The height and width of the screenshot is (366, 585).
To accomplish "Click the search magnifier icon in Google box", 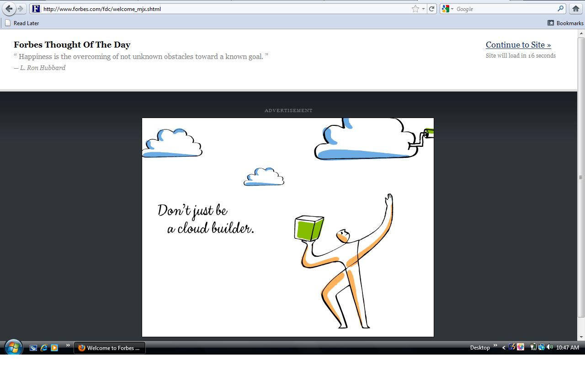I will (561, 9).
